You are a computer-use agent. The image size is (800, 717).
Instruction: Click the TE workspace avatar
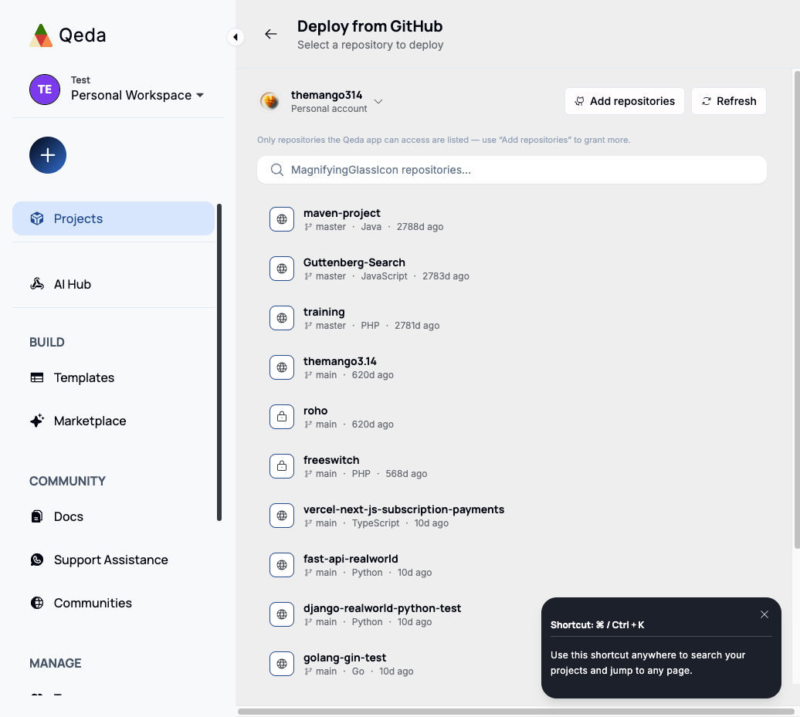coord(45,90)
